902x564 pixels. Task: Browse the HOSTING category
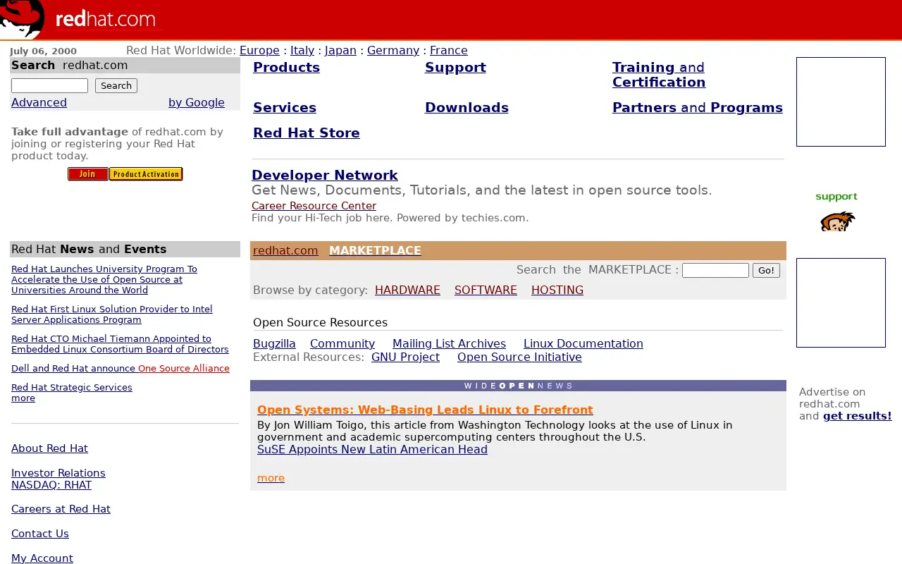click(557, 290)
